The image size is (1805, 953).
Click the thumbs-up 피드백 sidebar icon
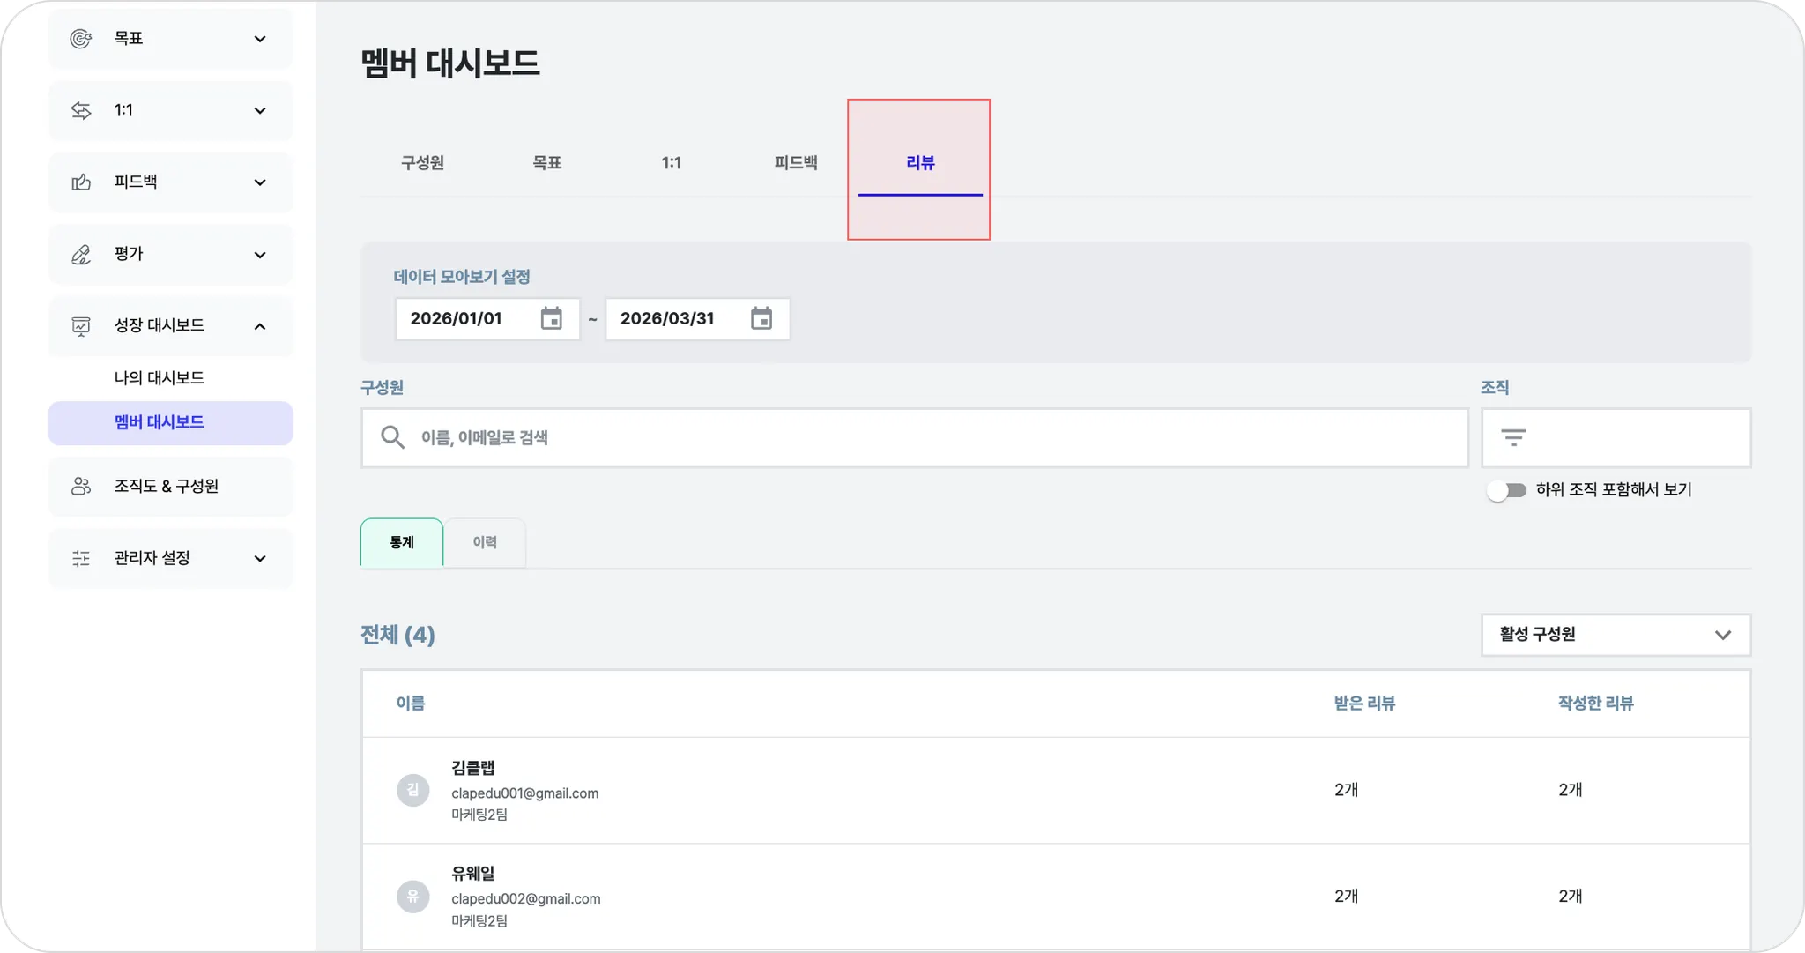tap(81, 182)
